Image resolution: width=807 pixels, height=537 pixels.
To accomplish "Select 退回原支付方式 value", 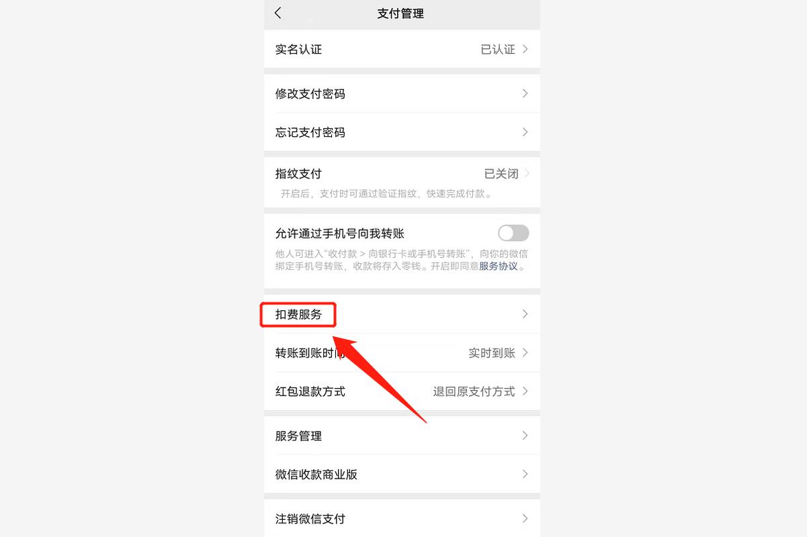I will point(474,391).
